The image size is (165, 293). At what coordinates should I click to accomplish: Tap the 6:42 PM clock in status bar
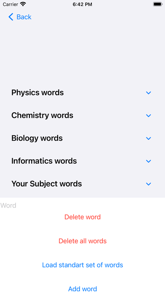pos(82,5)
